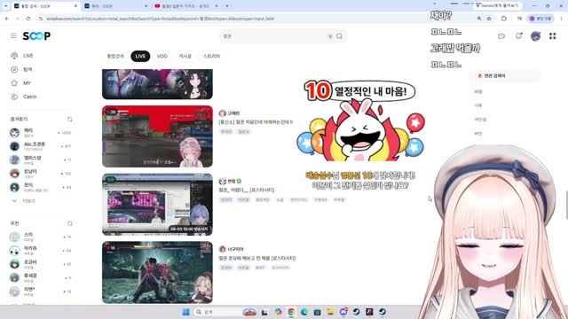Screen dimensions: 568x319
Task: Open the new tab plus button
Action: coord(227,6)
